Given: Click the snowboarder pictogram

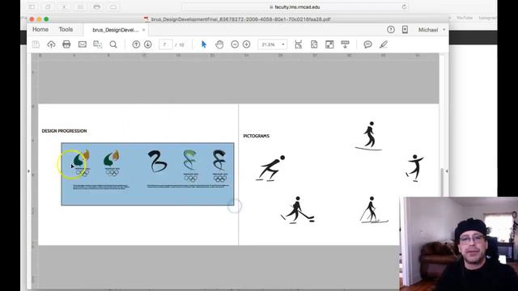Looking at the screenshot, I should point(369,136).
